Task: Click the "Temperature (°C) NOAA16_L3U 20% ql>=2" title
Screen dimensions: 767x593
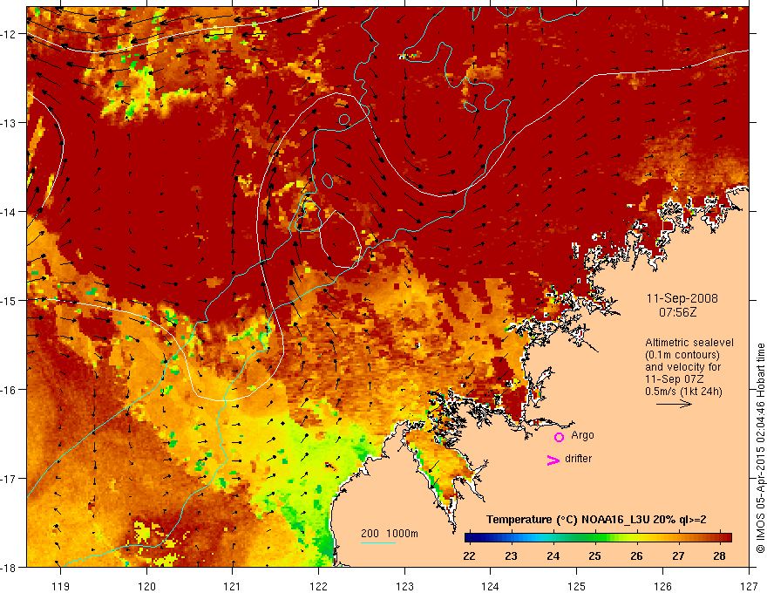Action: 596,520
